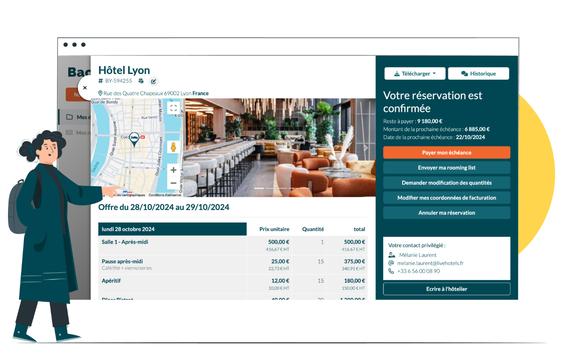Image resolution: width=566 pixels, height=353 pixels.
Task: Open the Télécharger dropdown
Action: pos(415,73)
